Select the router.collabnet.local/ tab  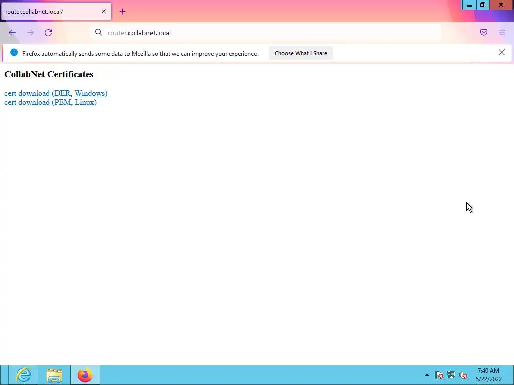coord(56,11)
